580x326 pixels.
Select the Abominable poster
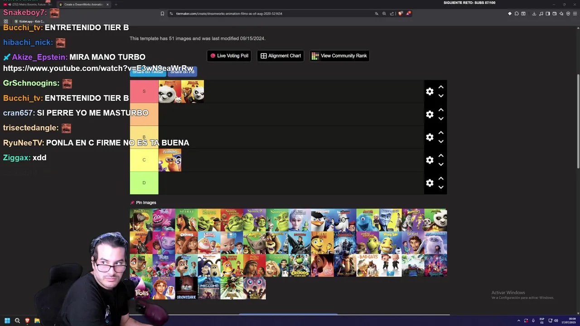coord(435,243)
